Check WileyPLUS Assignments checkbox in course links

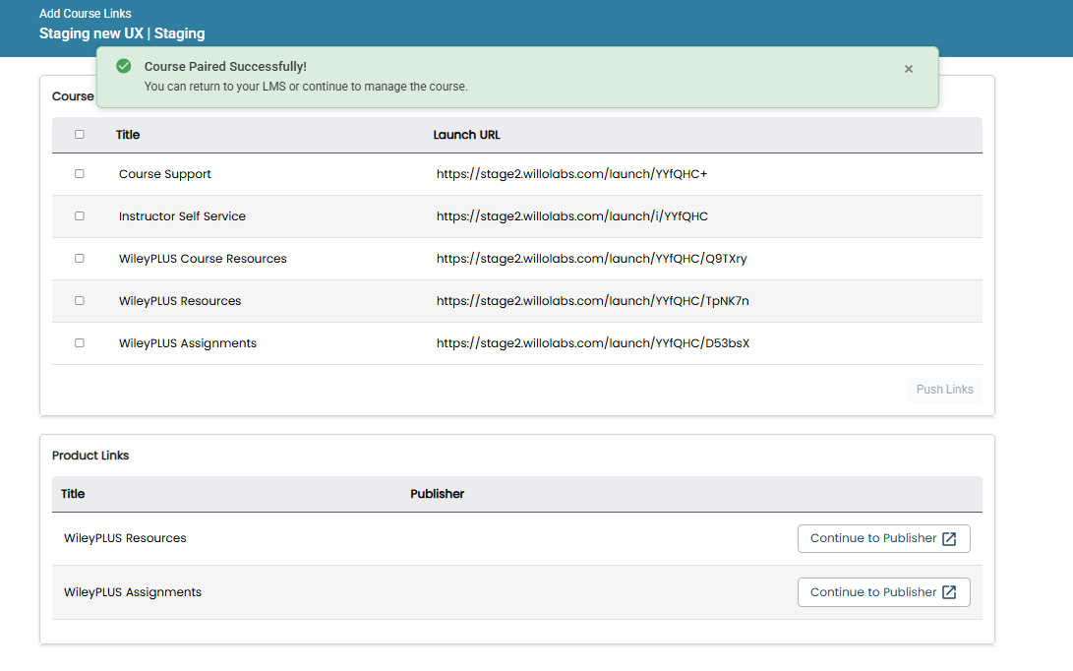pyautogui.click(x=80, y=343)
